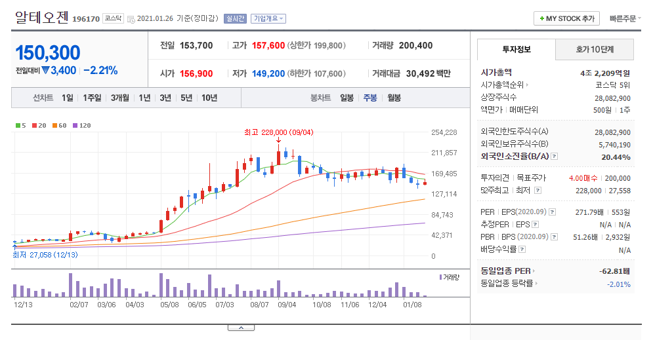
Task: Click the 거래량 volume legend marker
Action: pos(440,277)
